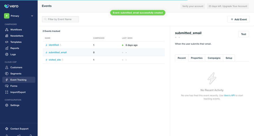The image size is (254, 136).
Task: Click the submitted_email detail heading
Action: (x=188, y=33)
